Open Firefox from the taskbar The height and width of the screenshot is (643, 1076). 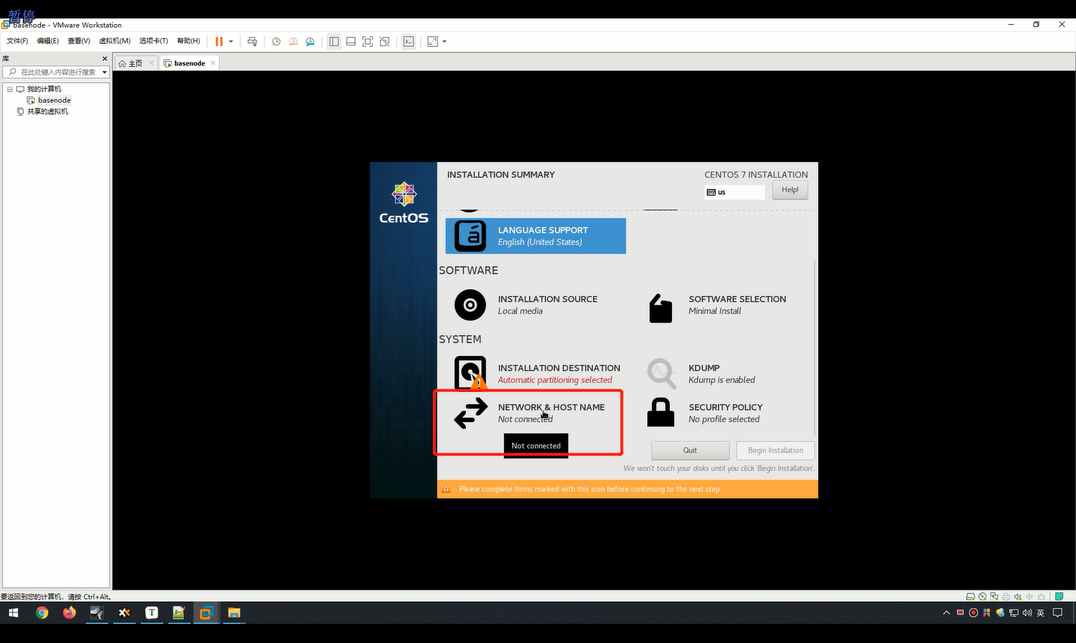click(69, 612)
